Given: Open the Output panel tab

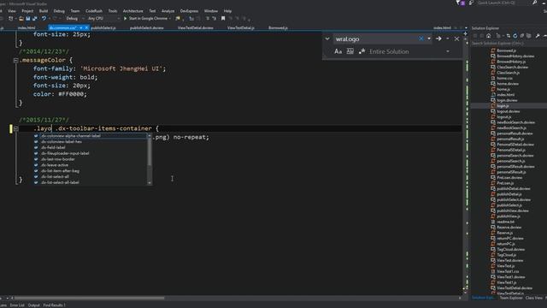Looking at the screenshot, I should pyautogui.click(x=34, y=305).
